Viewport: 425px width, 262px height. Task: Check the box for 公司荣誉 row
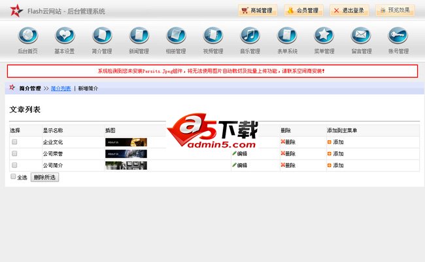14,153
